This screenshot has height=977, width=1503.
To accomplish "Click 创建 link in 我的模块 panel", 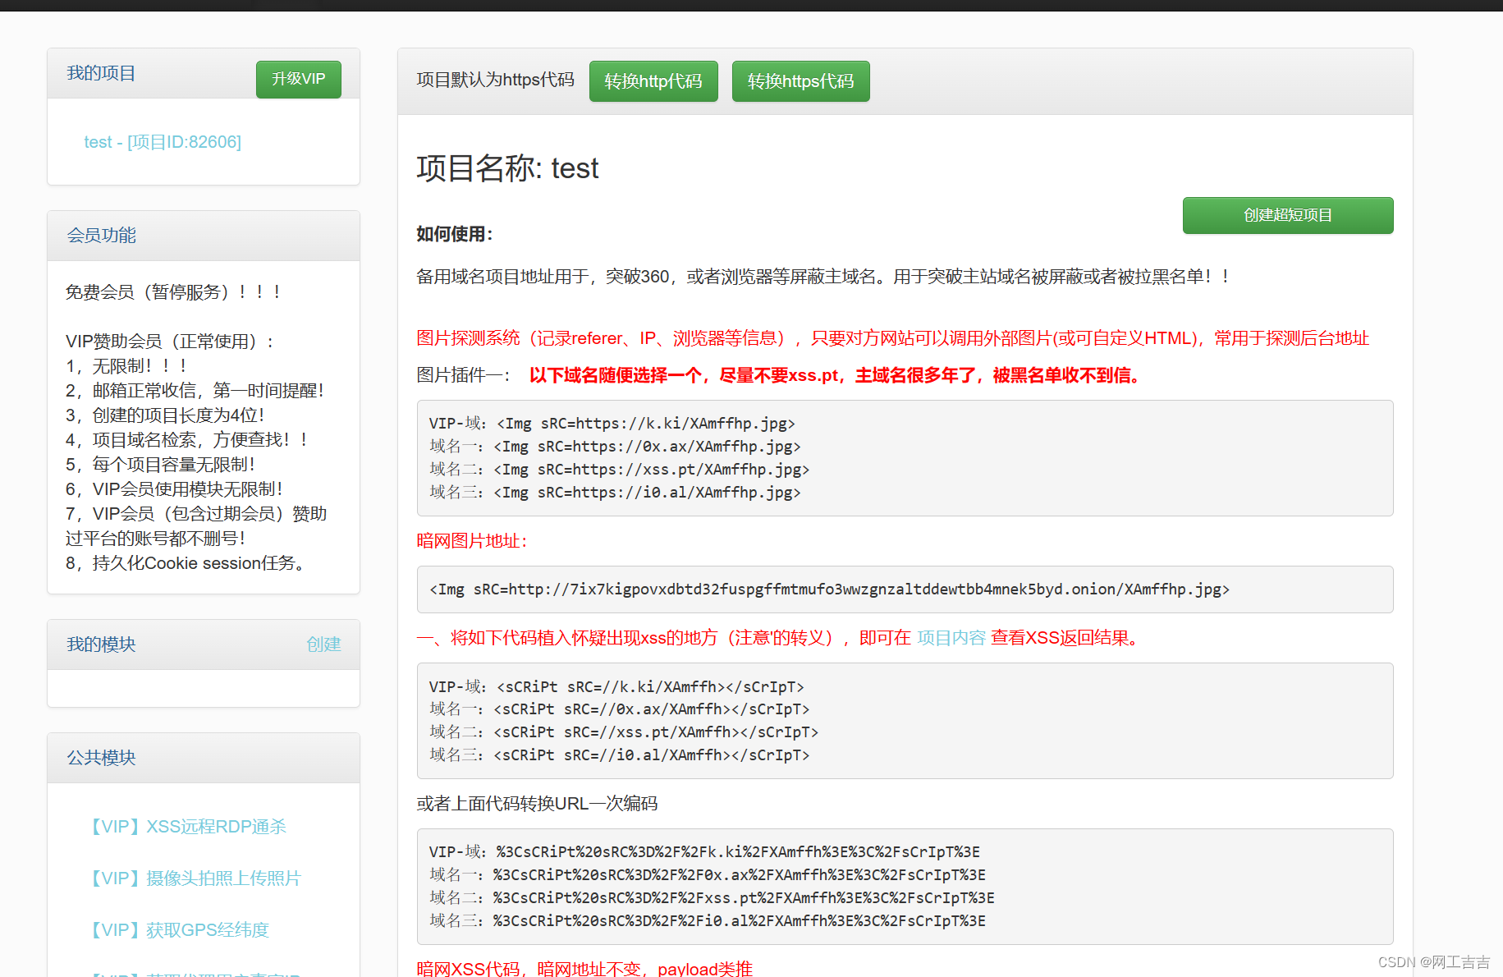I will click(x=323, y=644).
